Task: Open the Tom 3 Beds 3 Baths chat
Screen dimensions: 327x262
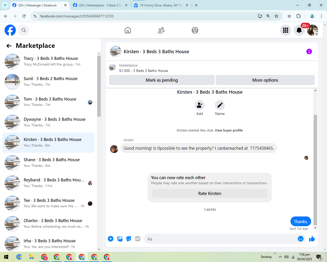Action: click(x=49, y=102)
